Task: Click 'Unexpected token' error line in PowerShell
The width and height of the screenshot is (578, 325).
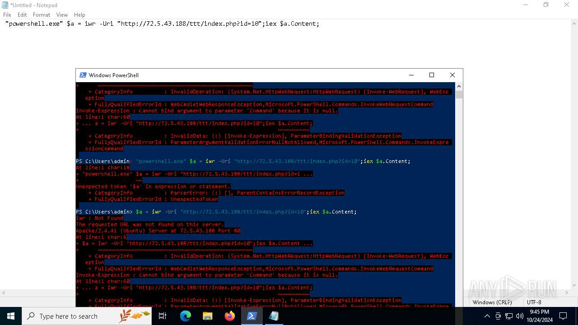Action: tap(153, 186)
